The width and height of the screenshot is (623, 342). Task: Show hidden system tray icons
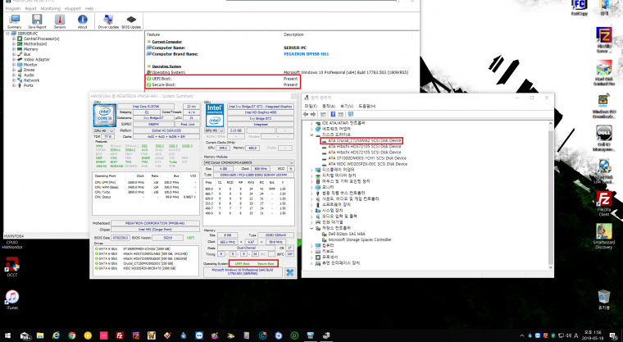522,335
